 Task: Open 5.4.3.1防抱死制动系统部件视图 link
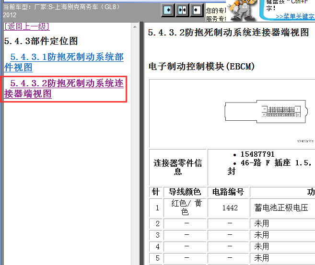pyautogui.click(x=64, y=62)
